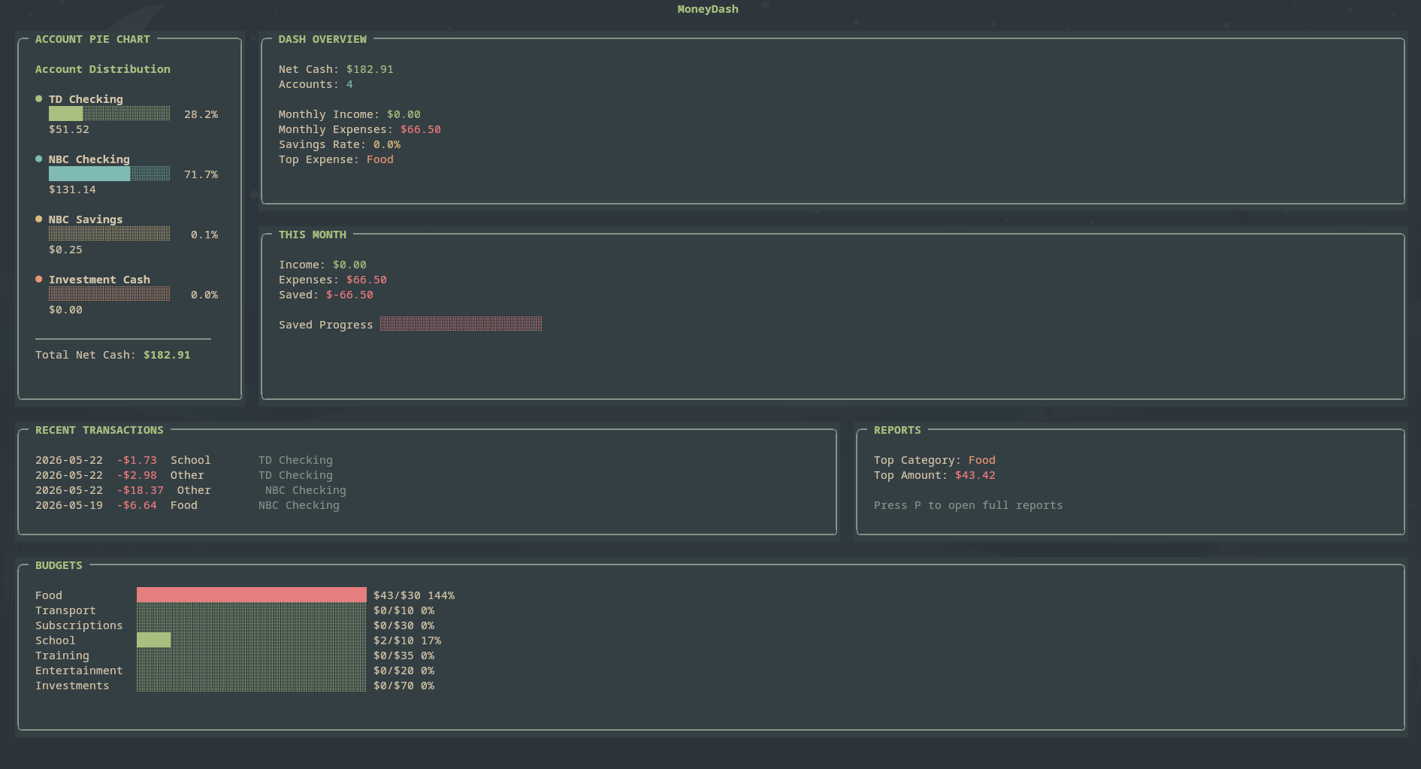Click the NBC Checking distribution bar
Screen dimensions: 1421x769
[x=109, y=174]
